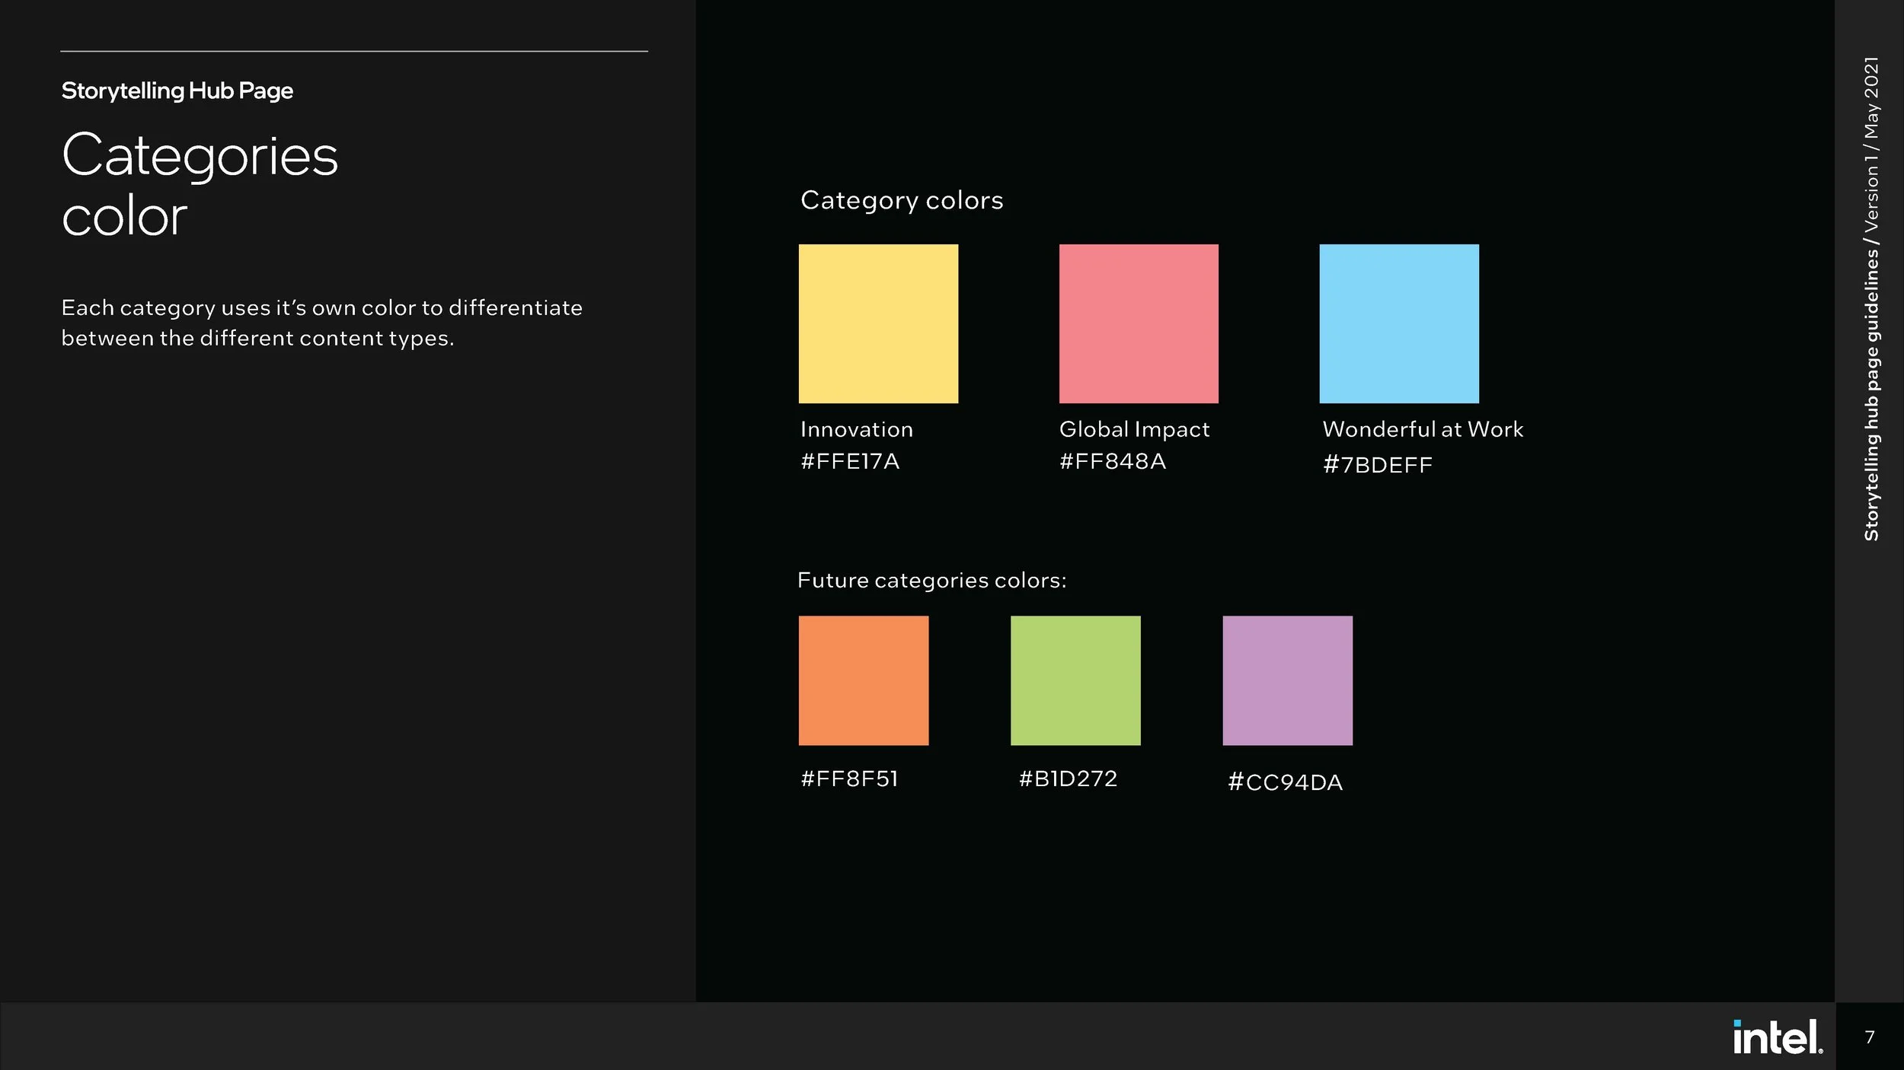This screenshot has width=1904, height=1070.
Task: Select the green future category swatch
Action: click(1075, 680)
